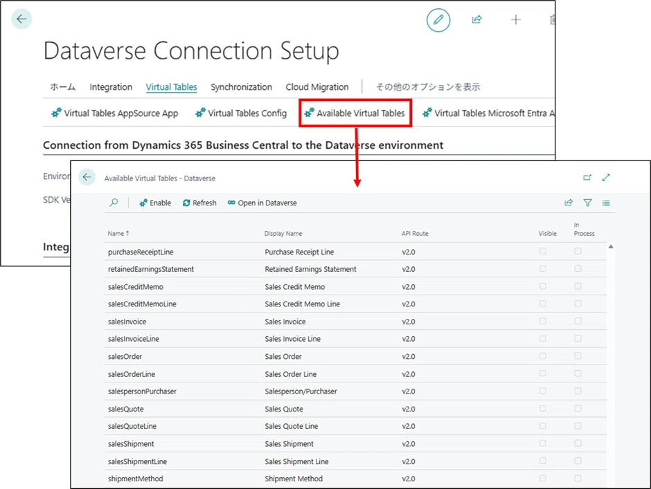Click Display Name column header
This screenshot has height=489, width=651.
pyautogui.click(x=283, y=234)
